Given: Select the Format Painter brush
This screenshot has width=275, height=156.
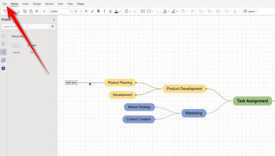Looking at the screenshot, I should pos(37,11).
